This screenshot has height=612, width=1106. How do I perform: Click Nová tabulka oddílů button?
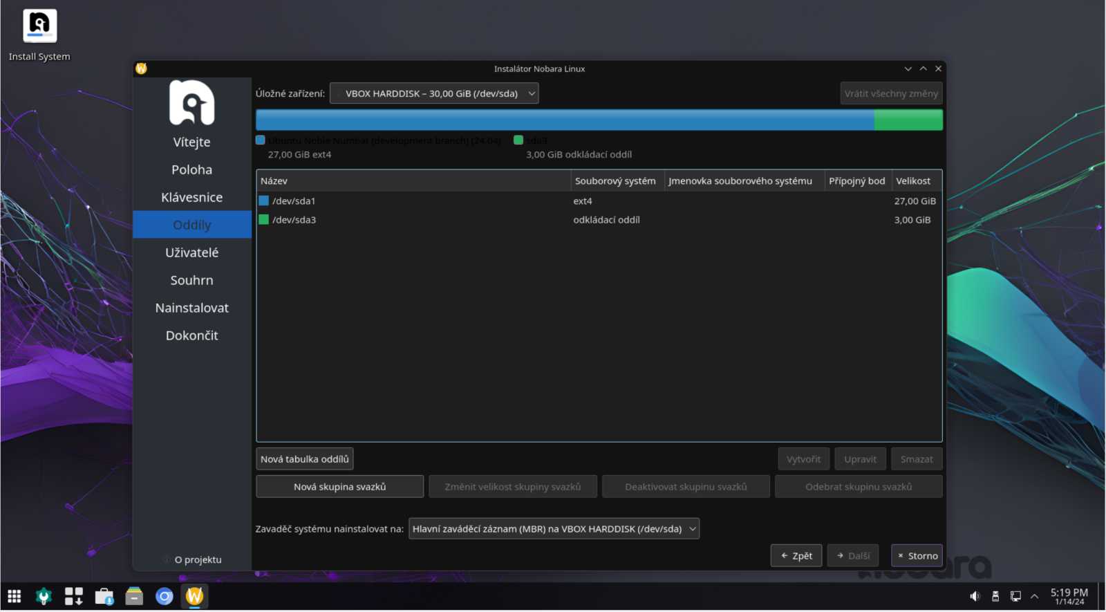tap(305, 459)
